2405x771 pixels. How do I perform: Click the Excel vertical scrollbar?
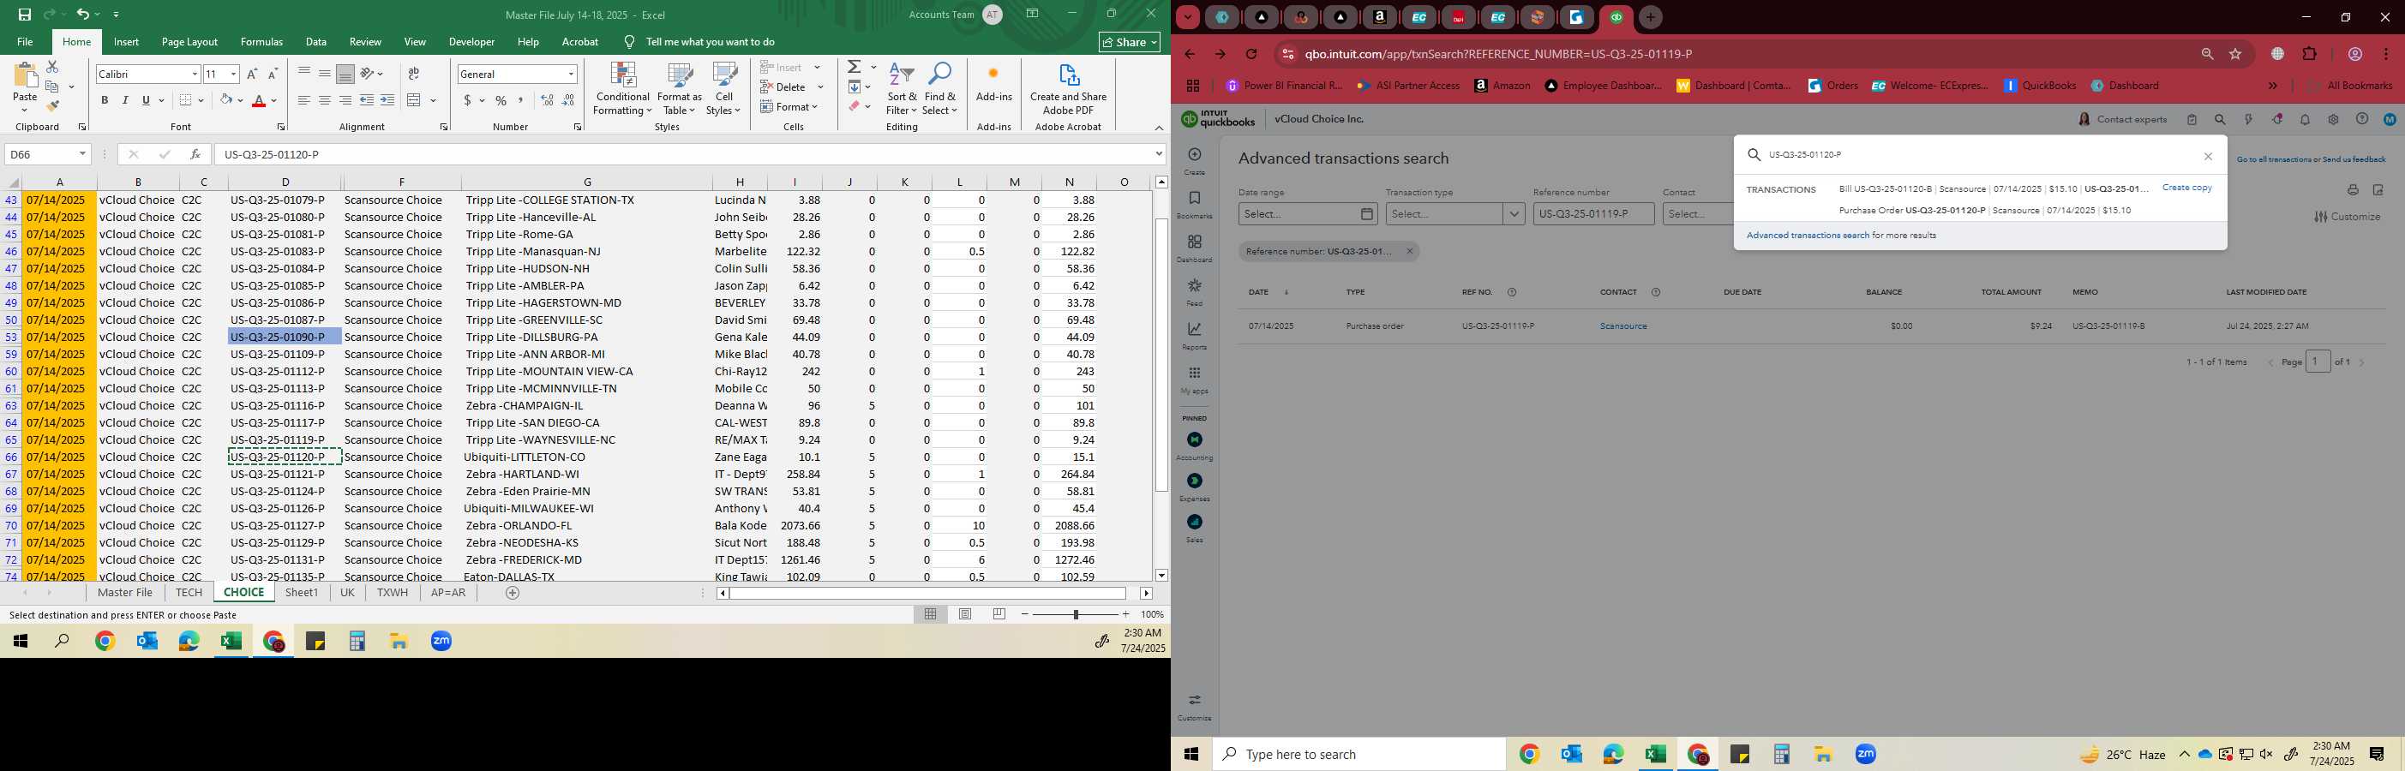1161,355
